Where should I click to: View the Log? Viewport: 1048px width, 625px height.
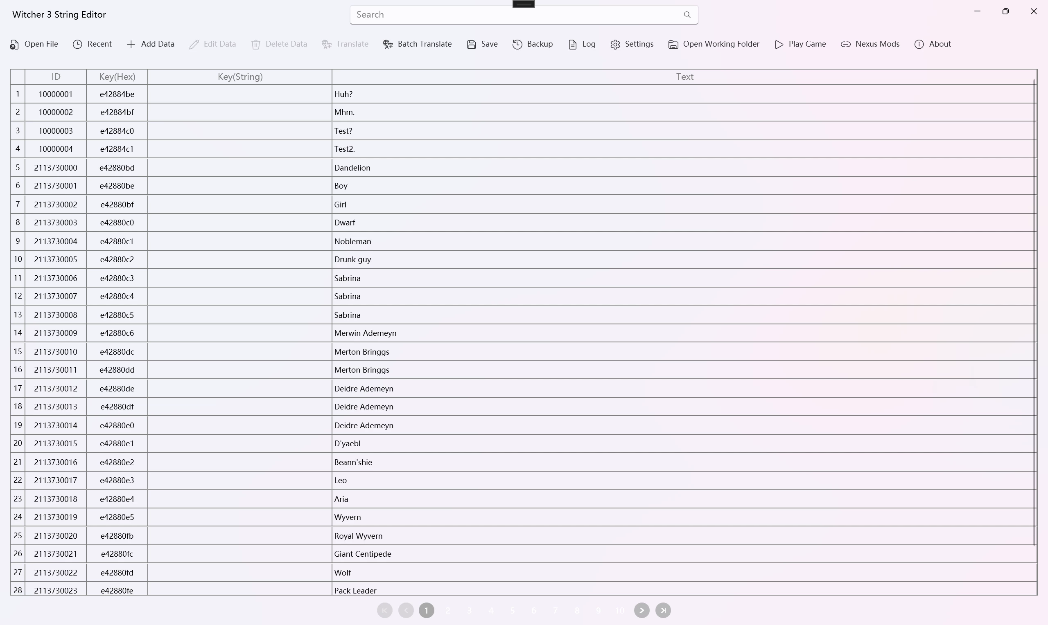click(x=582, y=44)
